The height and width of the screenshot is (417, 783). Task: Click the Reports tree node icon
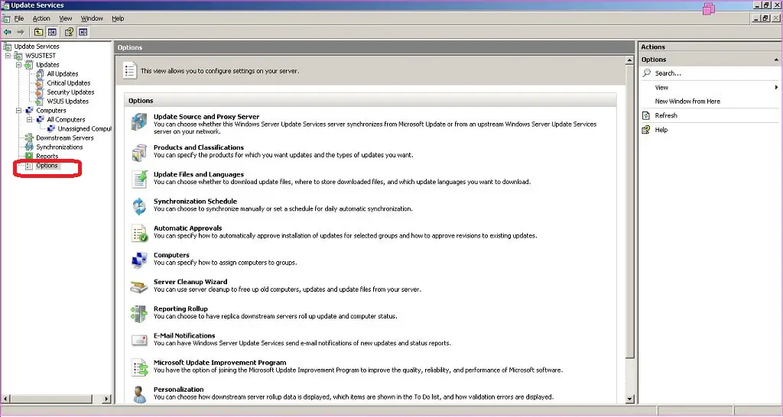[x=29, y=156]
